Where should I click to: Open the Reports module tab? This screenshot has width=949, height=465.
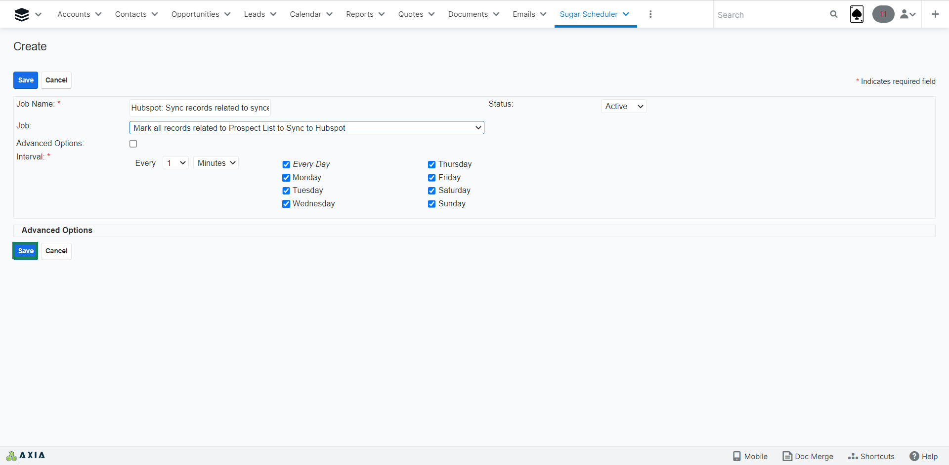point(359,14)
